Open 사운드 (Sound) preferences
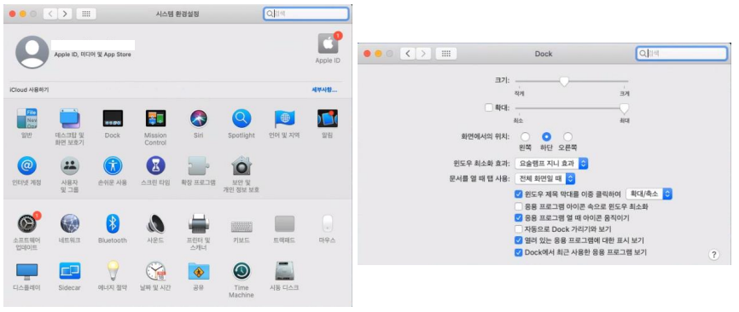Screen dimensions: 739x312 155,223
